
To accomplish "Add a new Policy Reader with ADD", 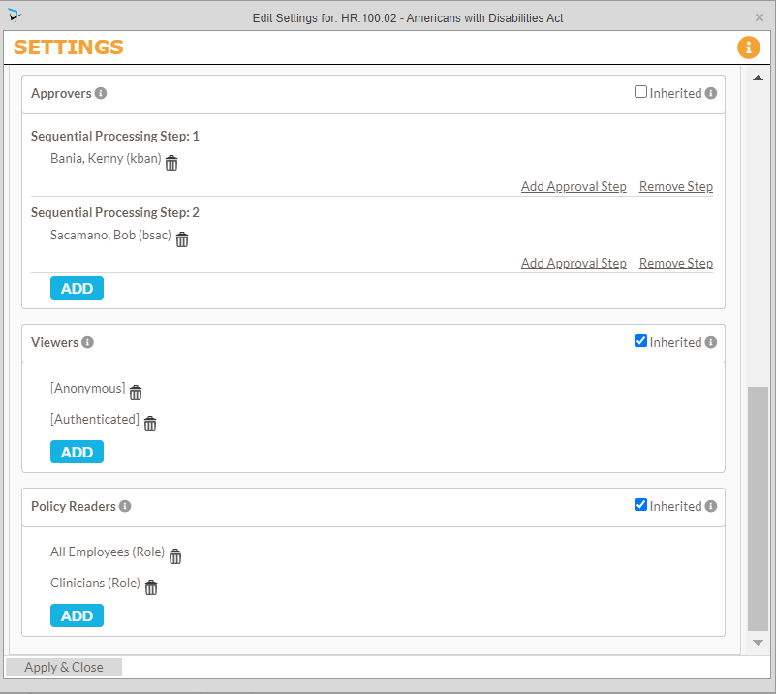I will point(77,615).
